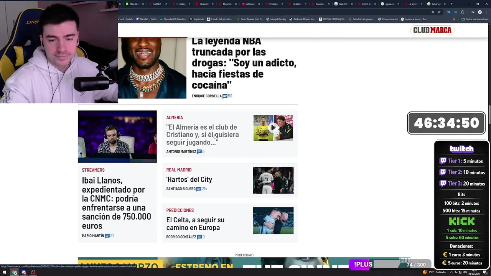Open the 'Concesionarios' bookmark
Screen dimensions: 491x276
[x=388, y=19]
